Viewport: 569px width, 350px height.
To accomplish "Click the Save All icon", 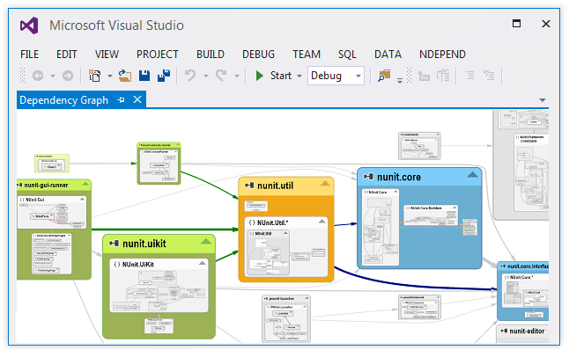I will pos(164,76).
